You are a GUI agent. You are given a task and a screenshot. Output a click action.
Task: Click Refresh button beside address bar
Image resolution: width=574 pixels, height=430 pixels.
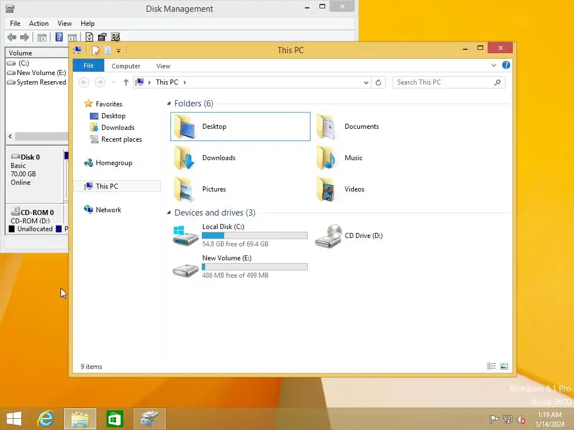378,83
